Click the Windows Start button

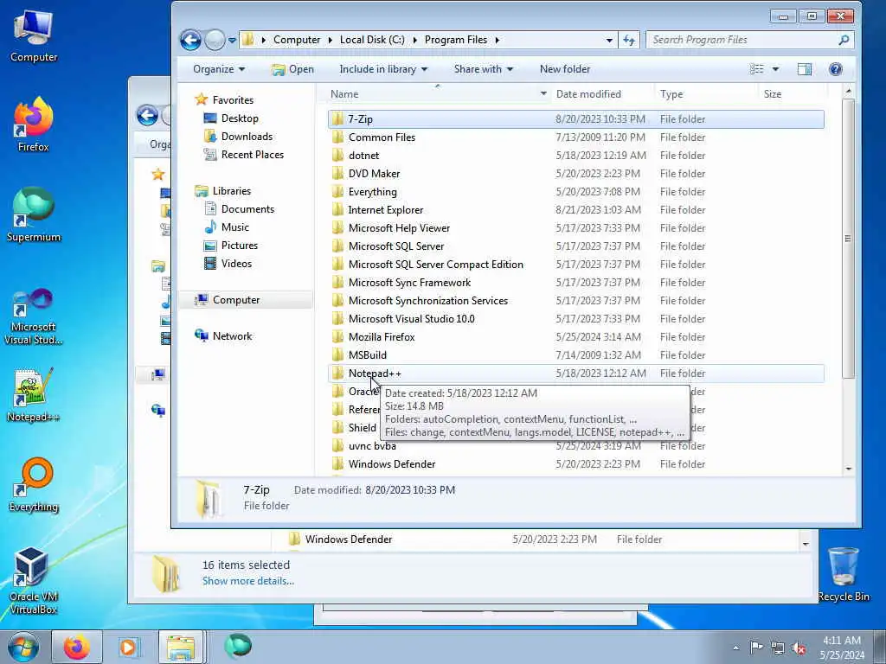(23, 647)
